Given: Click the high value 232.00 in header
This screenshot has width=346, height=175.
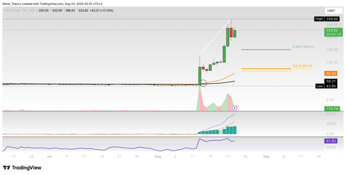Looking at the screenshot, I should point(57,10).
